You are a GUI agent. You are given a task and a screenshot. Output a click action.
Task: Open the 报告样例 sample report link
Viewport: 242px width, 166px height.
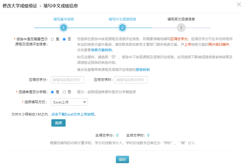(x=143, y=69)
